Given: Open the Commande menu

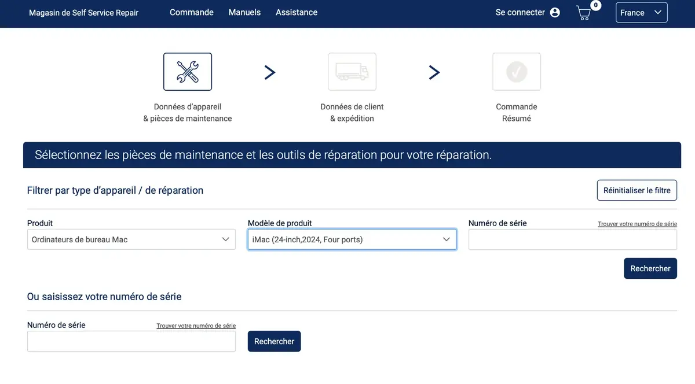Looking at the screenshot, I should pos(191,12).
